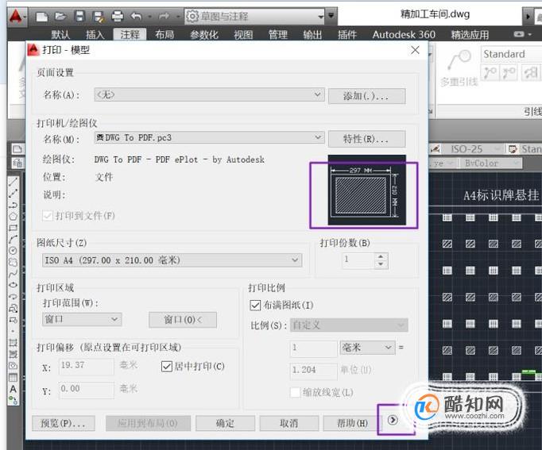
Task: Open the printer name DWG To PDF.pc3 dropdown
Action: (x=209, y=137)
